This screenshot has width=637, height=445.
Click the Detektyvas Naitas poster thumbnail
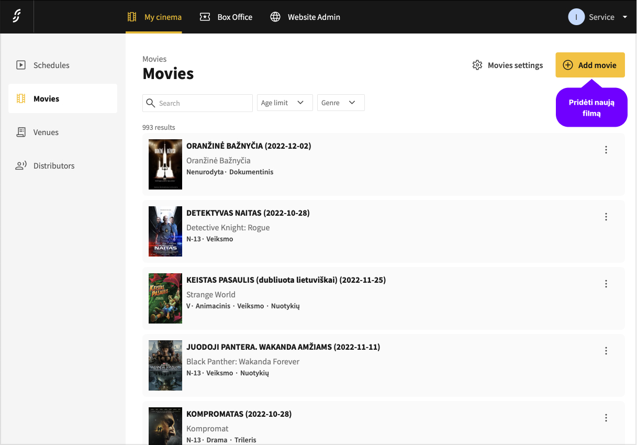click(x=165, y=231)
